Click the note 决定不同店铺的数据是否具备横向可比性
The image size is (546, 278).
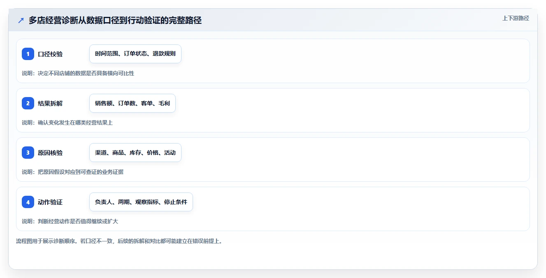click(x=86, y=73)
